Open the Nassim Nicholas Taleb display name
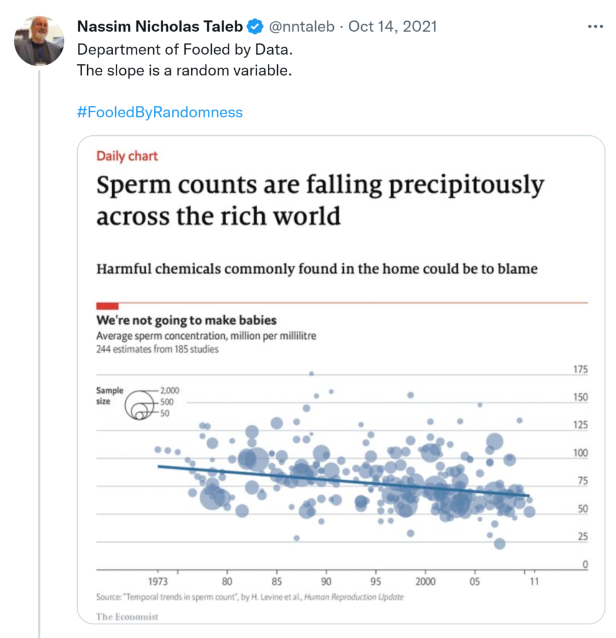This screenshot has height=638, width=616. [159, 27]
